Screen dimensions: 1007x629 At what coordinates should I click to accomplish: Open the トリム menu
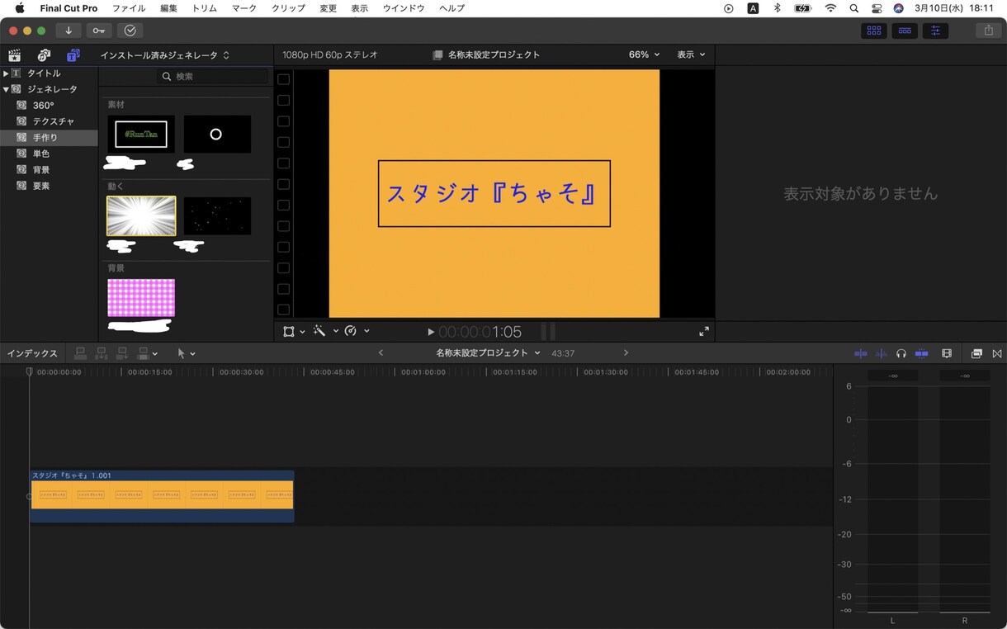point(205,8)
